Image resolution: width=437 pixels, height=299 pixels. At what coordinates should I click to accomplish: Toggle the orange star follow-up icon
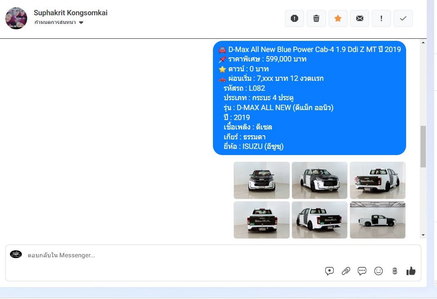(338, 19)
